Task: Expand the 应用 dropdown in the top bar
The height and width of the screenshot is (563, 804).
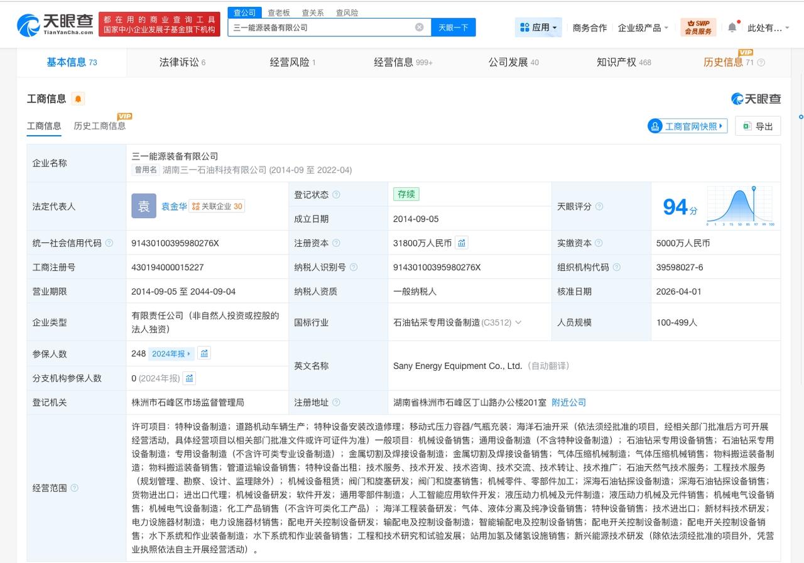Action: [538, 28]
